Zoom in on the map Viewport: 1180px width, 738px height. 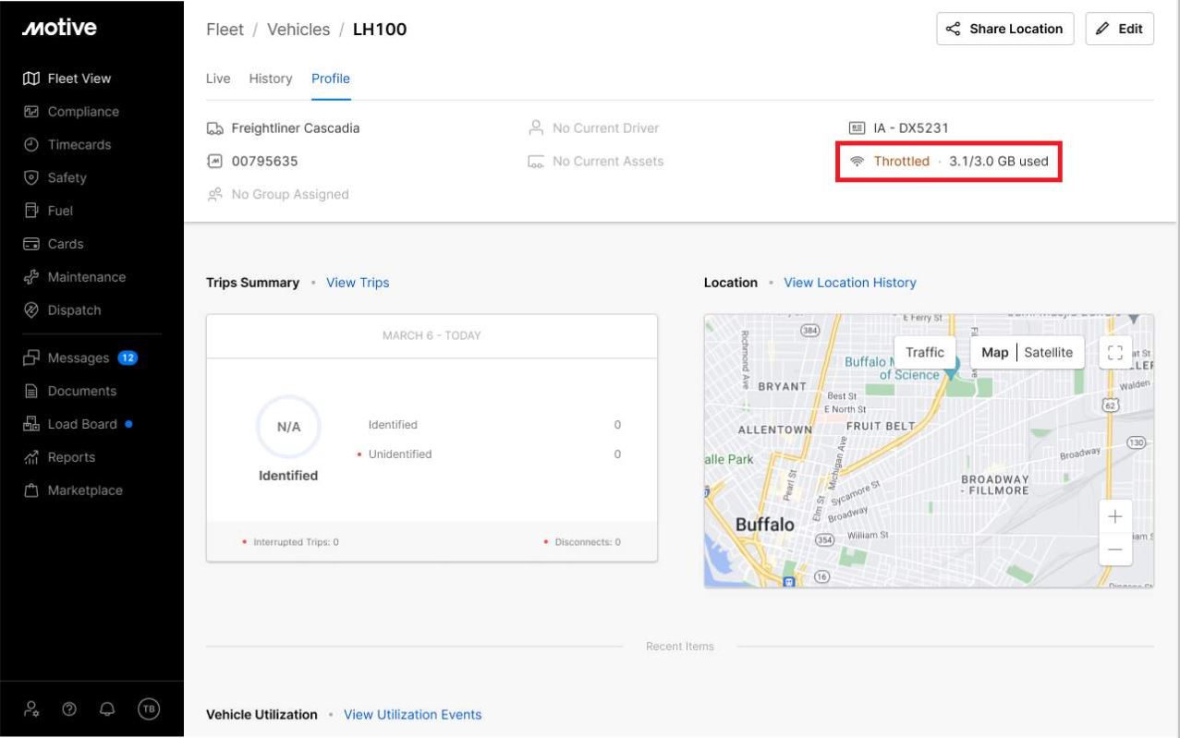[1114, 516]
